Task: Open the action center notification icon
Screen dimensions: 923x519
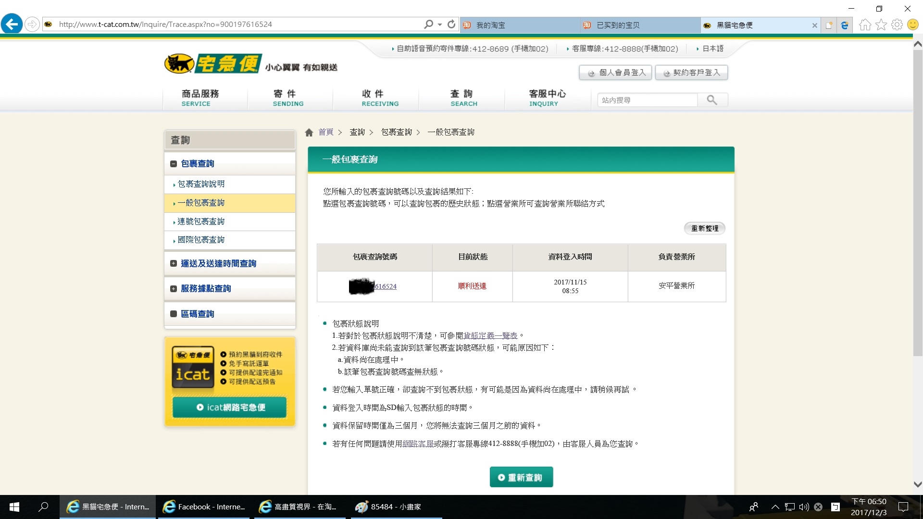Action: [903, 507]
